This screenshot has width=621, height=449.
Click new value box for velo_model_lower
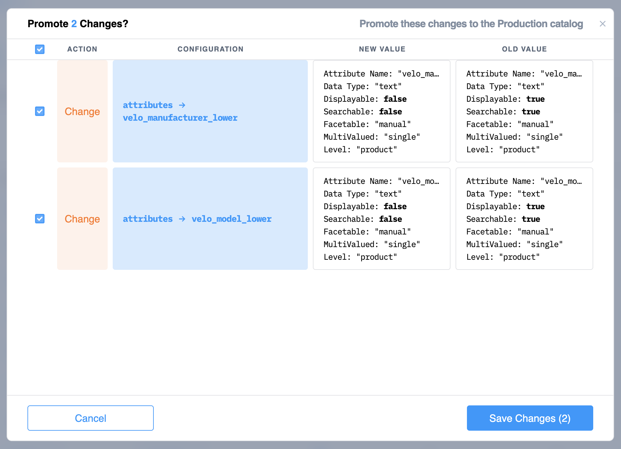click(x=381, y=219)
